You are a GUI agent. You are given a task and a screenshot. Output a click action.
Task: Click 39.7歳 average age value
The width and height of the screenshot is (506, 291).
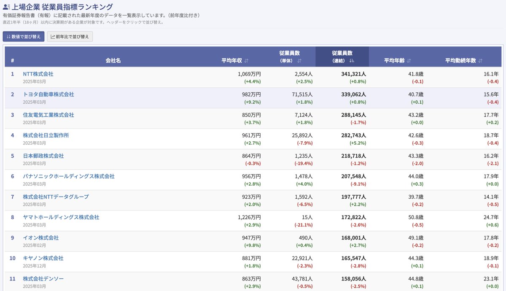pos(415,197)
